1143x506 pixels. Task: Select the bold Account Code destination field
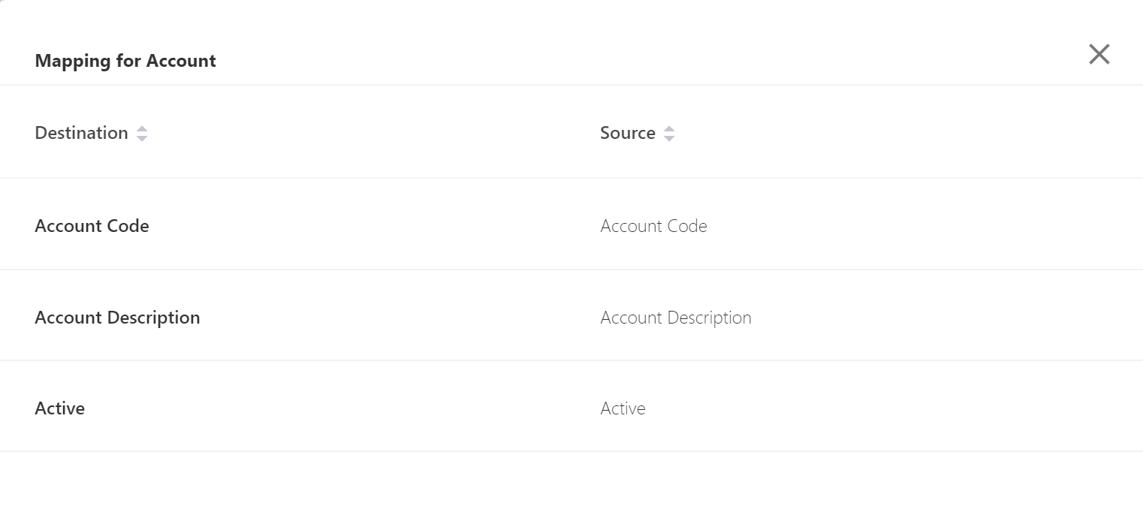coord(92,226)
